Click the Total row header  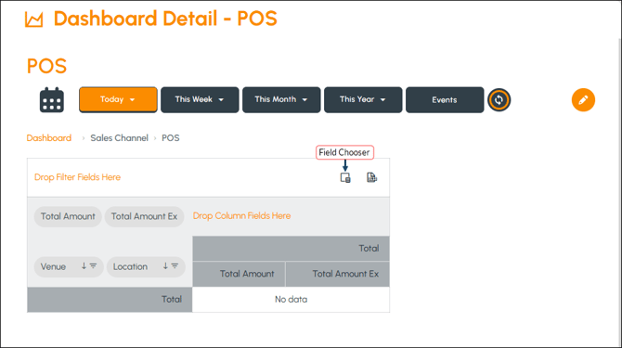(110, 300)
